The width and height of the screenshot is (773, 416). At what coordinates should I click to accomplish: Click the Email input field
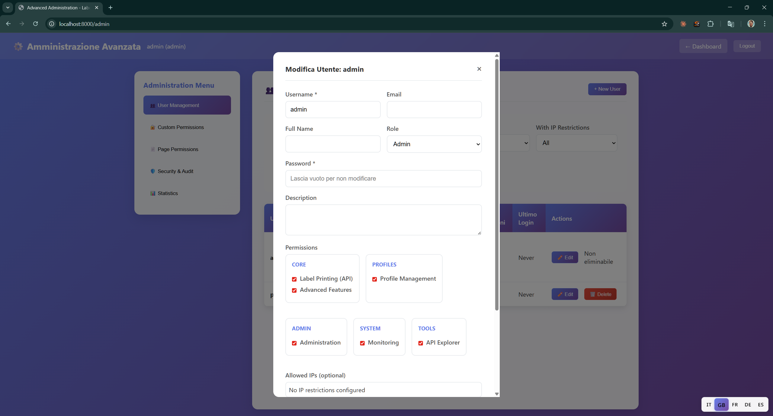pos(434,109)
